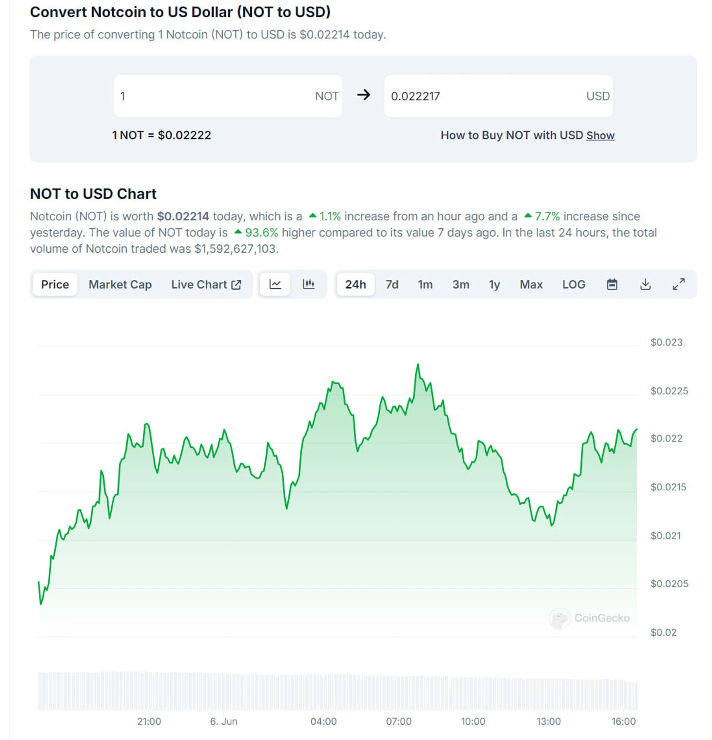The height and width of the screenshot is (740, 712).
Task: Open the calendar date range picker
Action: pyautogui.click(x=612, y=284)
